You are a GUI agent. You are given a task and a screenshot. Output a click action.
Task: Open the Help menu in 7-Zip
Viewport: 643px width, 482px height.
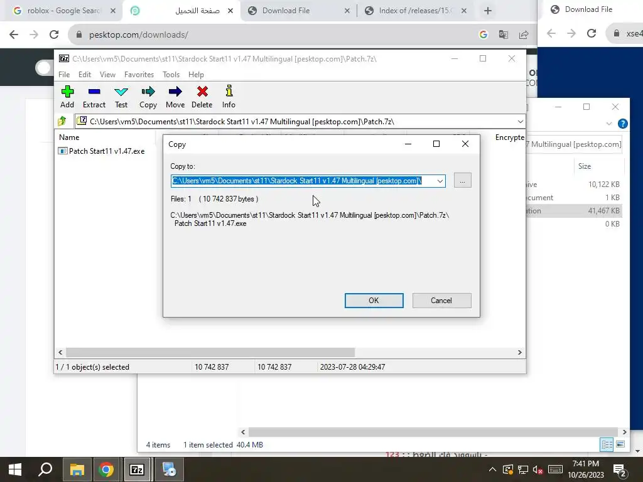[196, 75]
